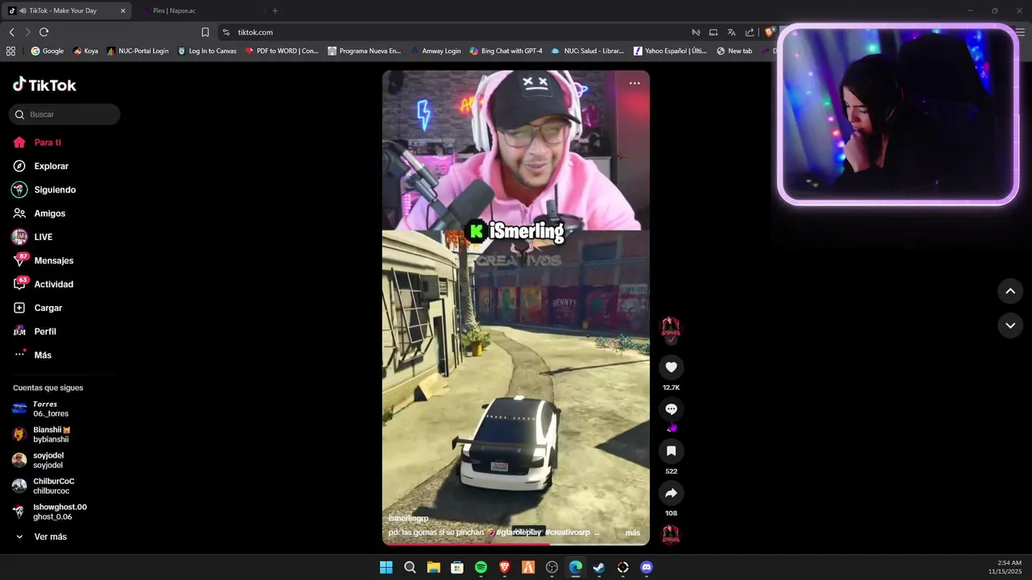1032x580 pixels.
Task: Open Steam from taskbar
Action: (x=599, y=567)
